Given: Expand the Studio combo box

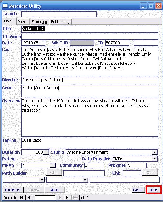Looking at the screenshot, I should coord(154,152).
